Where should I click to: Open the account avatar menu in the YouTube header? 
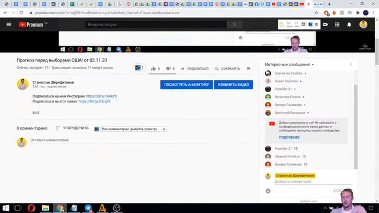363,24
